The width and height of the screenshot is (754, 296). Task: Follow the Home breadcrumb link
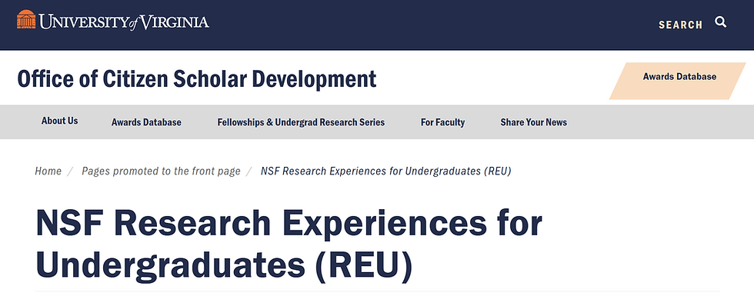coord(48,171)
